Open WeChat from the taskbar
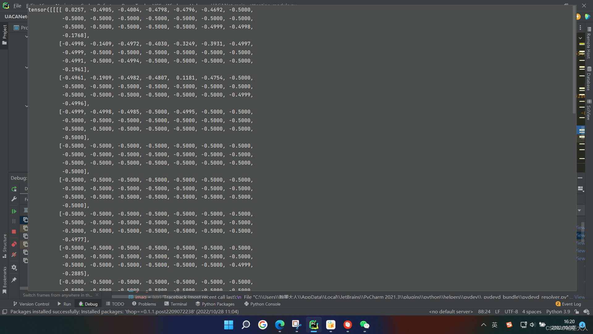593x334 pixels. coord(364,325)
